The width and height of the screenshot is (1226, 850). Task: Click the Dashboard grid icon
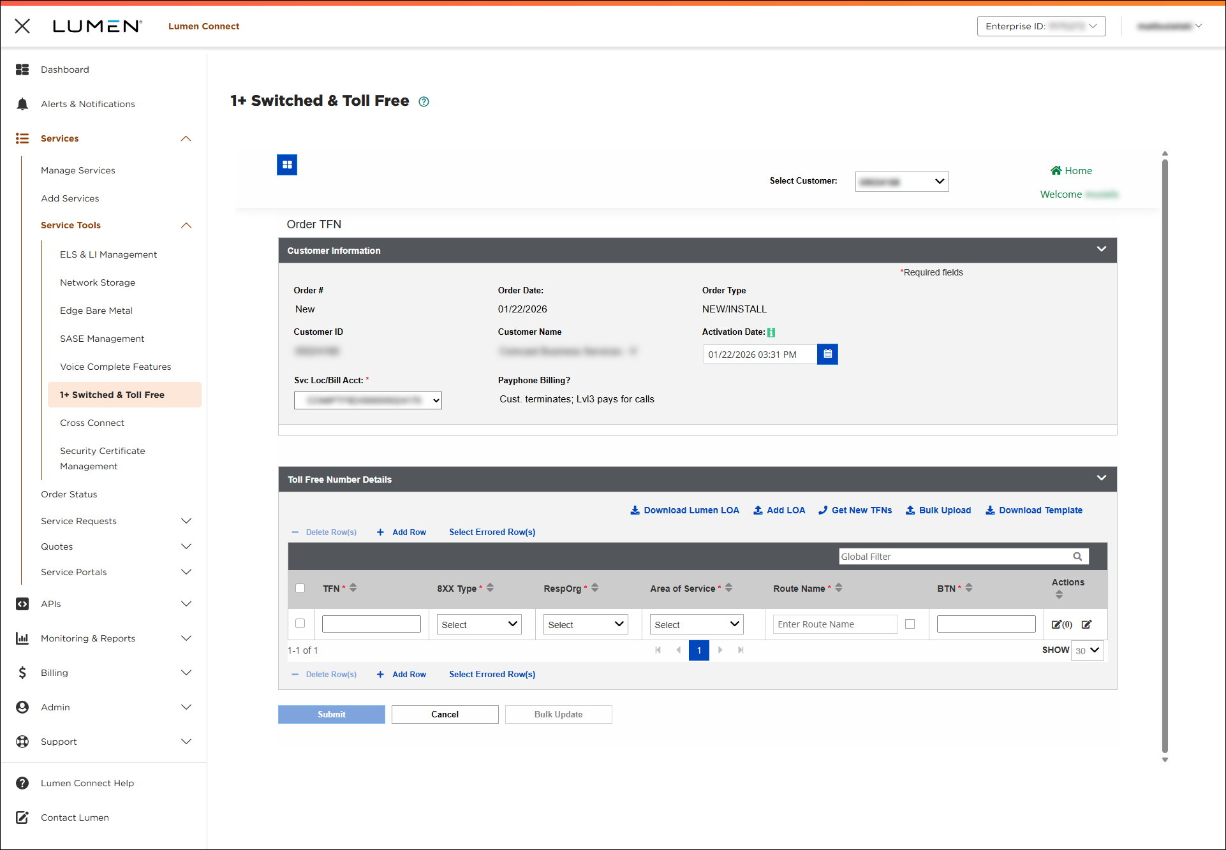(x=22, y=70)
